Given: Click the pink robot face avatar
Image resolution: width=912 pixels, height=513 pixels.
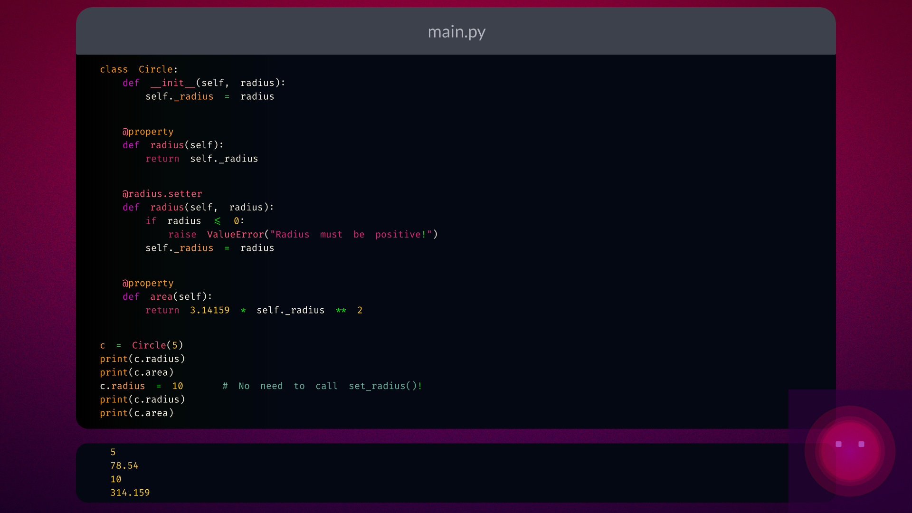Looking at the screenshot, I should coord(850,451).
